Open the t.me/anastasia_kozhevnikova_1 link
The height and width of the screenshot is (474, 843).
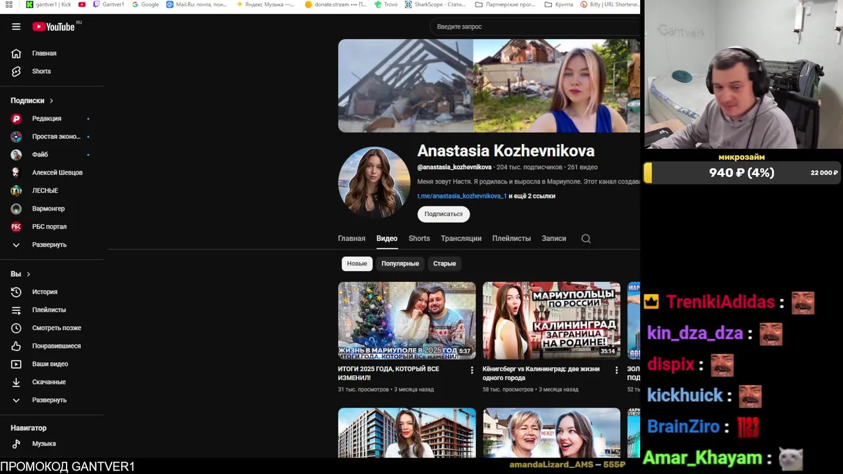(x=462, y=196)
